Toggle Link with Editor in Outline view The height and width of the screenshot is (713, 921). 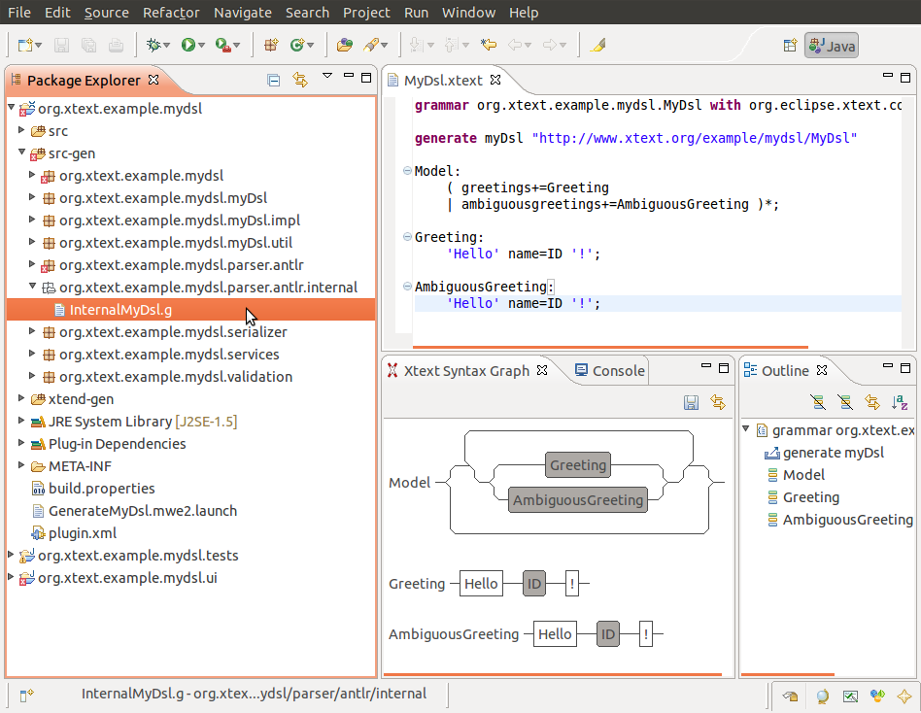click(x=872, y=402)
